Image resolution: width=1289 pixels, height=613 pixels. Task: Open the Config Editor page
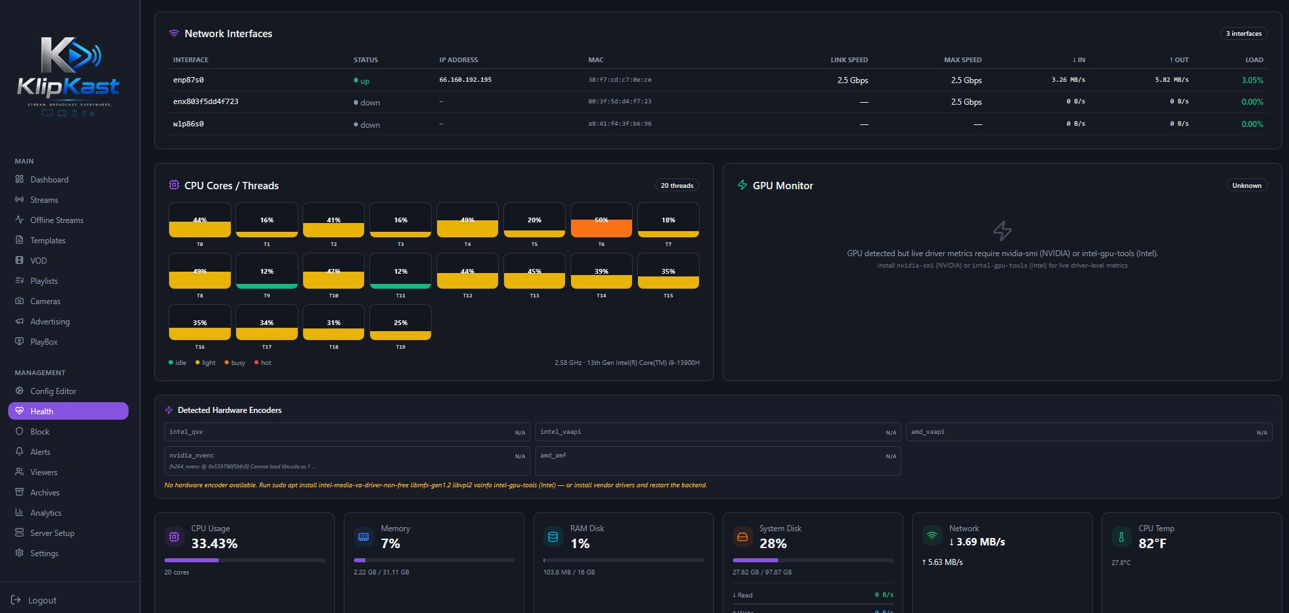click(x=68, y=391)
